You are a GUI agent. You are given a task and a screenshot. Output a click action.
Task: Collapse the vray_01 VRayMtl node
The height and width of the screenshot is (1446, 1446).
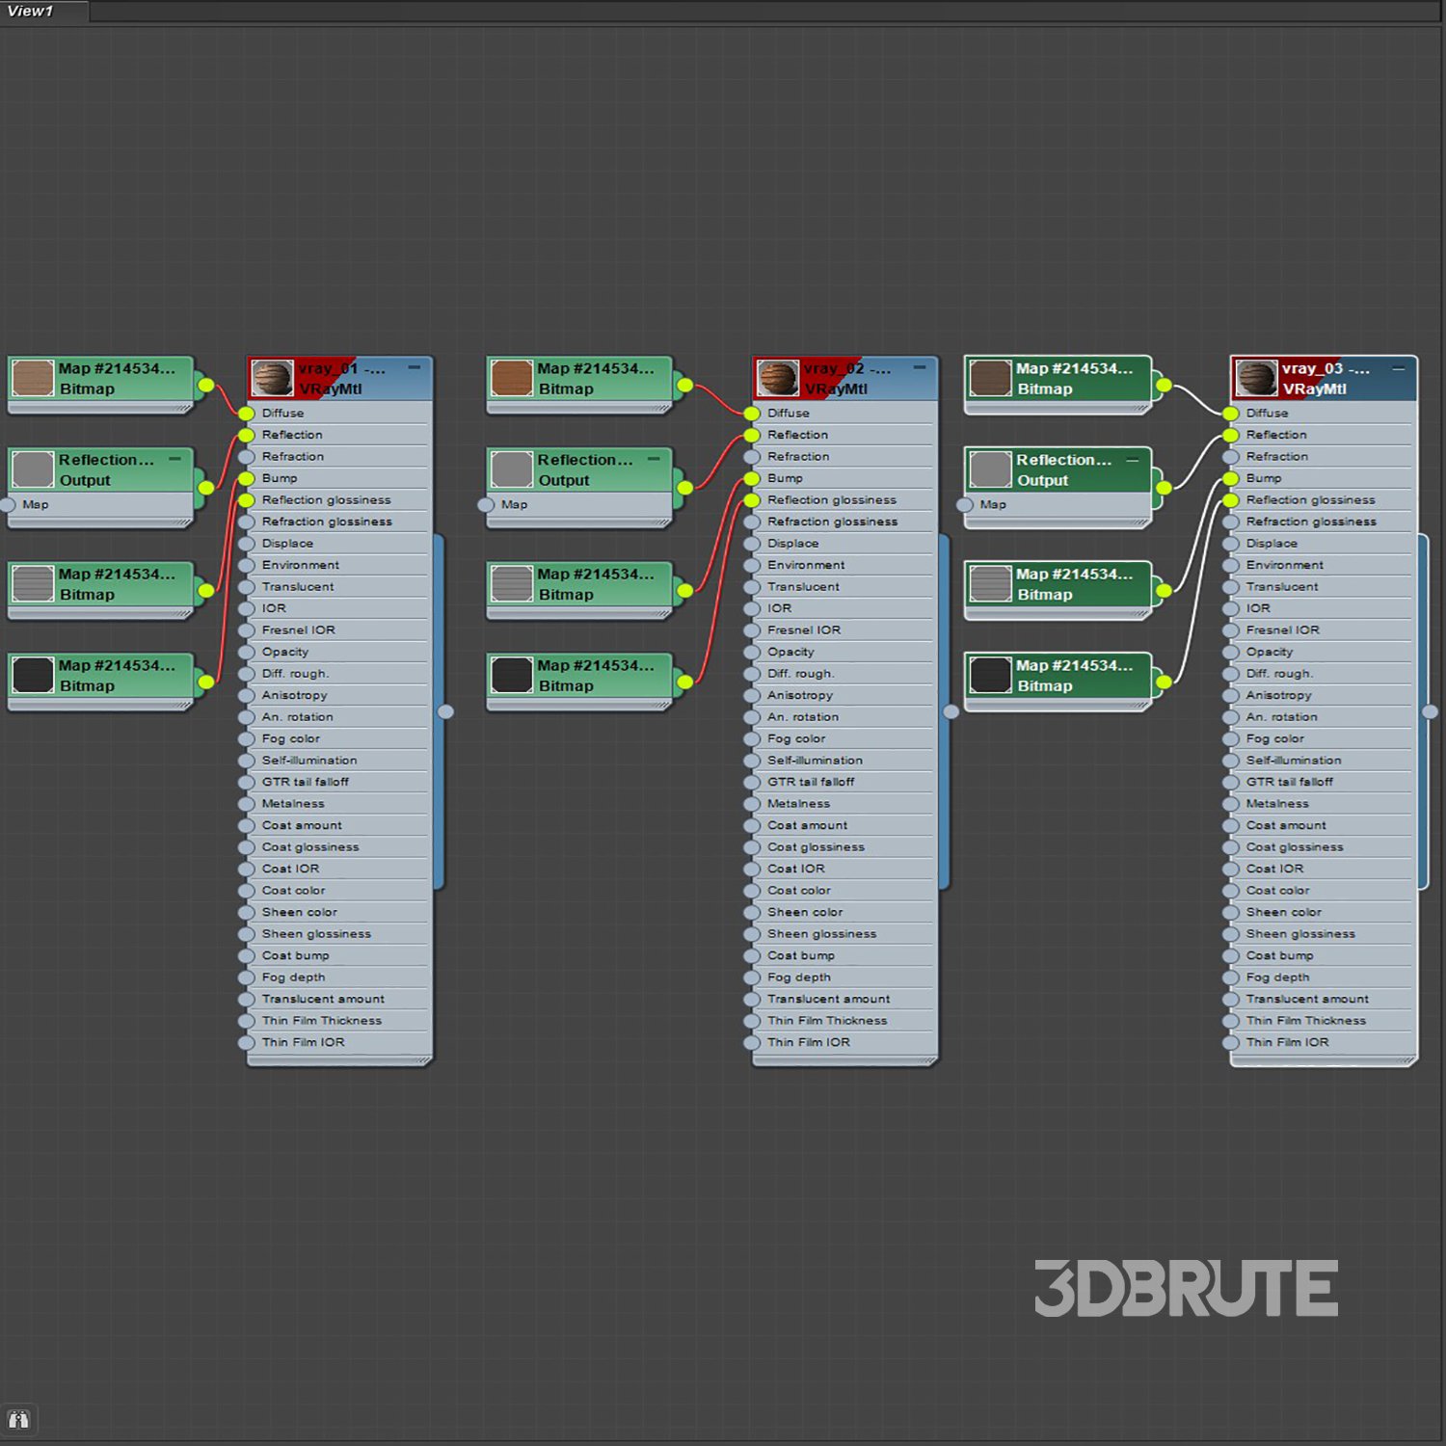[415, 368]
